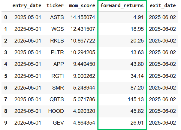Image resolution: width=181 pixels, height=130 pixels.
Task: Click mom_score value 5.071786
Action: (84, 99)
